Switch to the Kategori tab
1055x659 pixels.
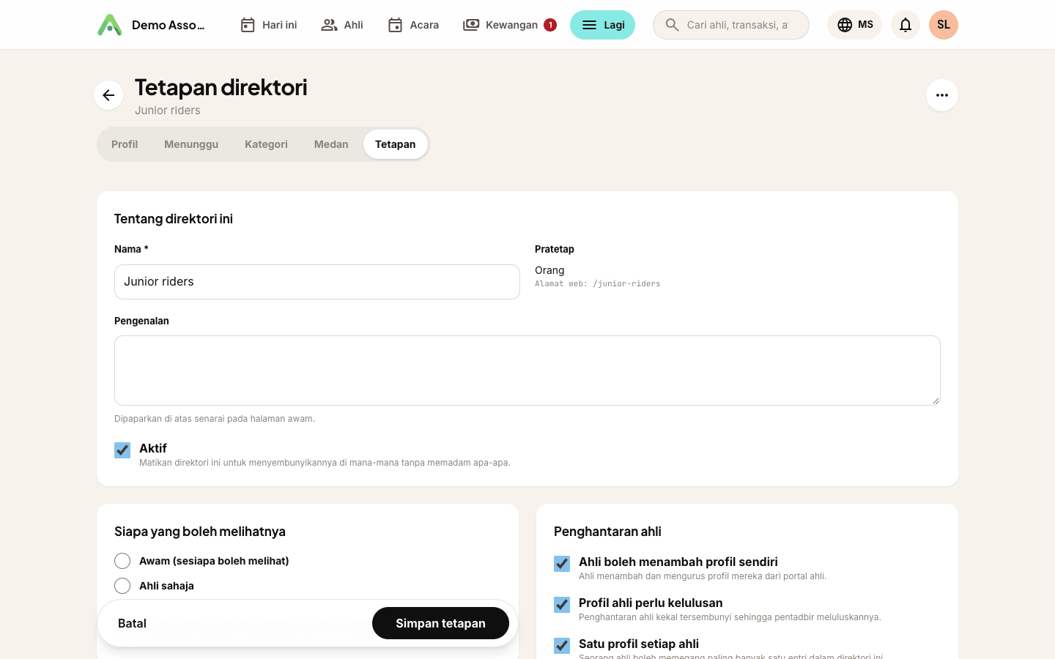(266, 144)
